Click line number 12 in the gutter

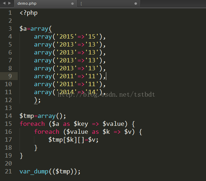coord(8,100)
